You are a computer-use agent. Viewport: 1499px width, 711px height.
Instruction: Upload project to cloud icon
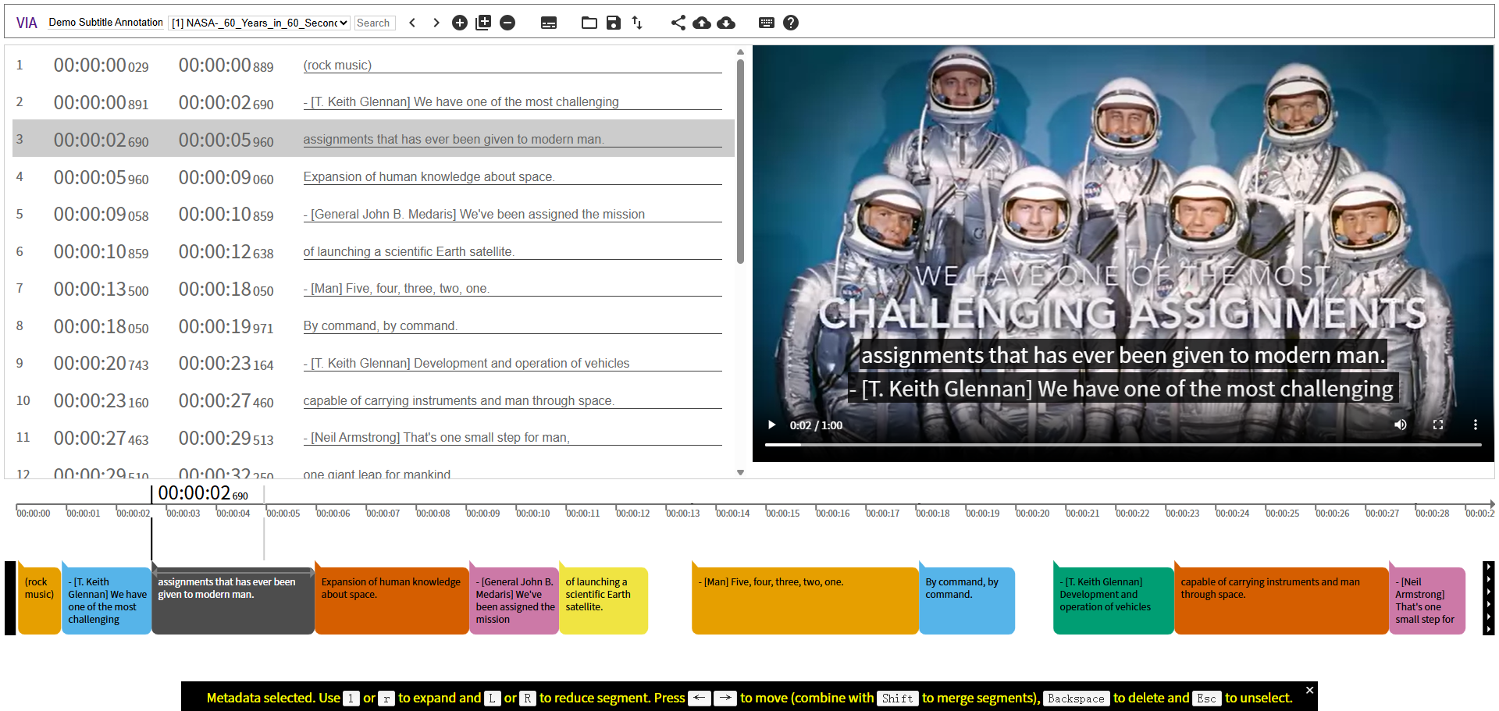(x=702, y=23)
